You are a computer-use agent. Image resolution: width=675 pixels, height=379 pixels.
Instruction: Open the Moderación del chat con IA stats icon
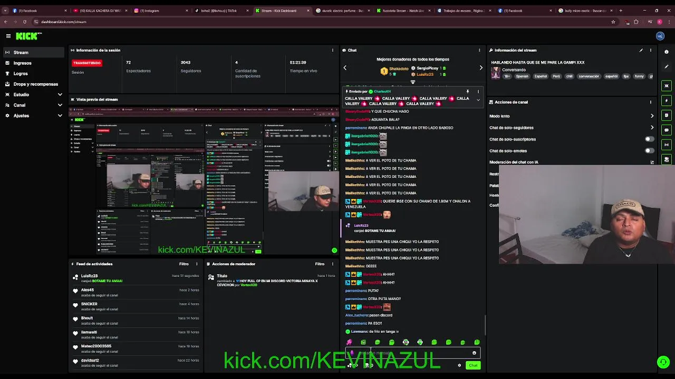[x=652, y=163]
